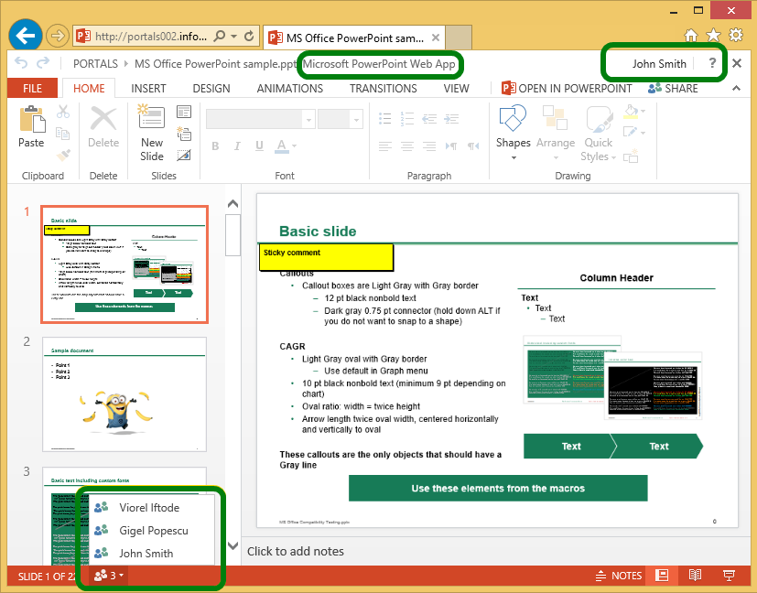Expand the shape outline dropdown

[643, 132]
